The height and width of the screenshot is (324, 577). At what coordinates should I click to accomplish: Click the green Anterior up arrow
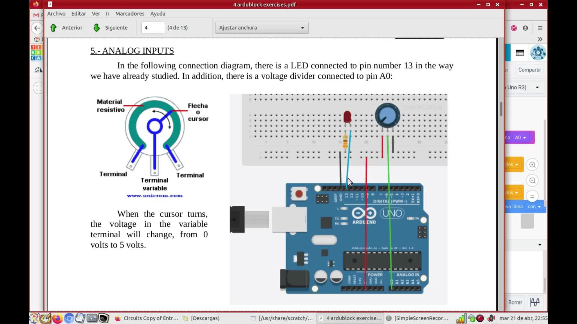click(53, 28)
